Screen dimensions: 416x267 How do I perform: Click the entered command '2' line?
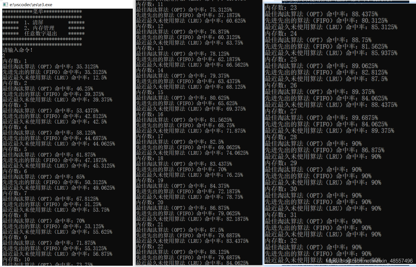point(4,56)
